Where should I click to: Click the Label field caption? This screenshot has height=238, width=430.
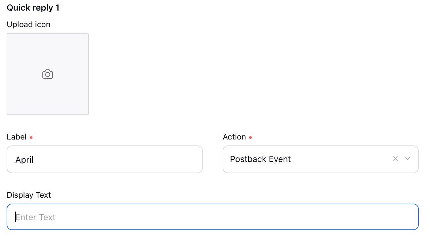pyautogui.click(x=17, y=137)
